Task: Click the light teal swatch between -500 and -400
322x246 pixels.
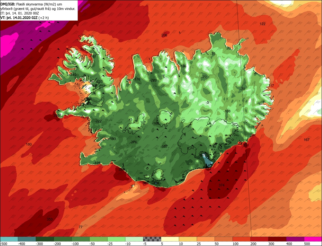Action: 9,239
